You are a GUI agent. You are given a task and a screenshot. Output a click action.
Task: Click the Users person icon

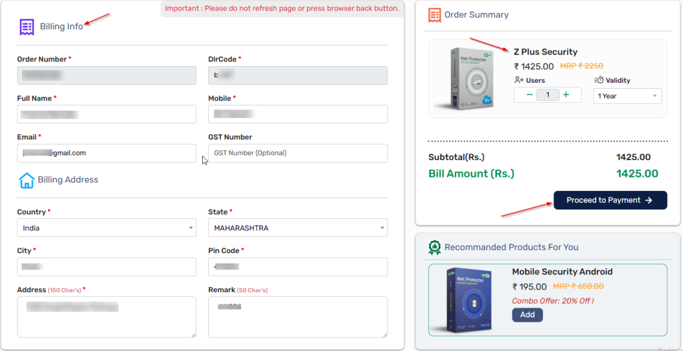pyautogui.click(x=519, y=80)
